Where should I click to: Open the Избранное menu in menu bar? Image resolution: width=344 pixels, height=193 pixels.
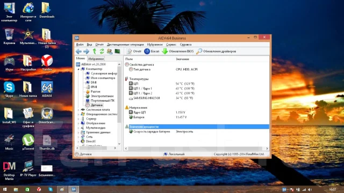tap(155, 44)
